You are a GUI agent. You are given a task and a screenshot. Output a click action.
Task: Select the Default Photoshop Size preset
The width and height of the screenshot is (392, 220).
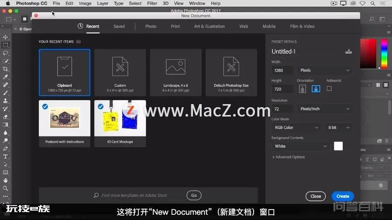tap(231, 73)
